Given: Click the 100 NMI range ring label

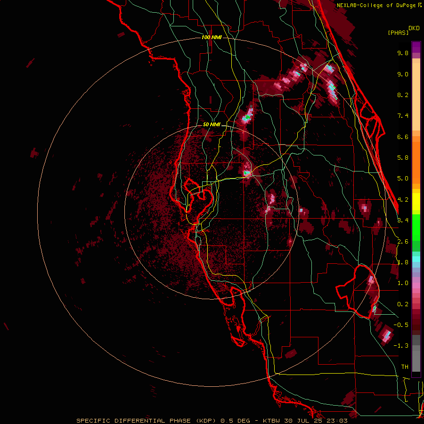Looking at the screenshot, I should (212, 37).
